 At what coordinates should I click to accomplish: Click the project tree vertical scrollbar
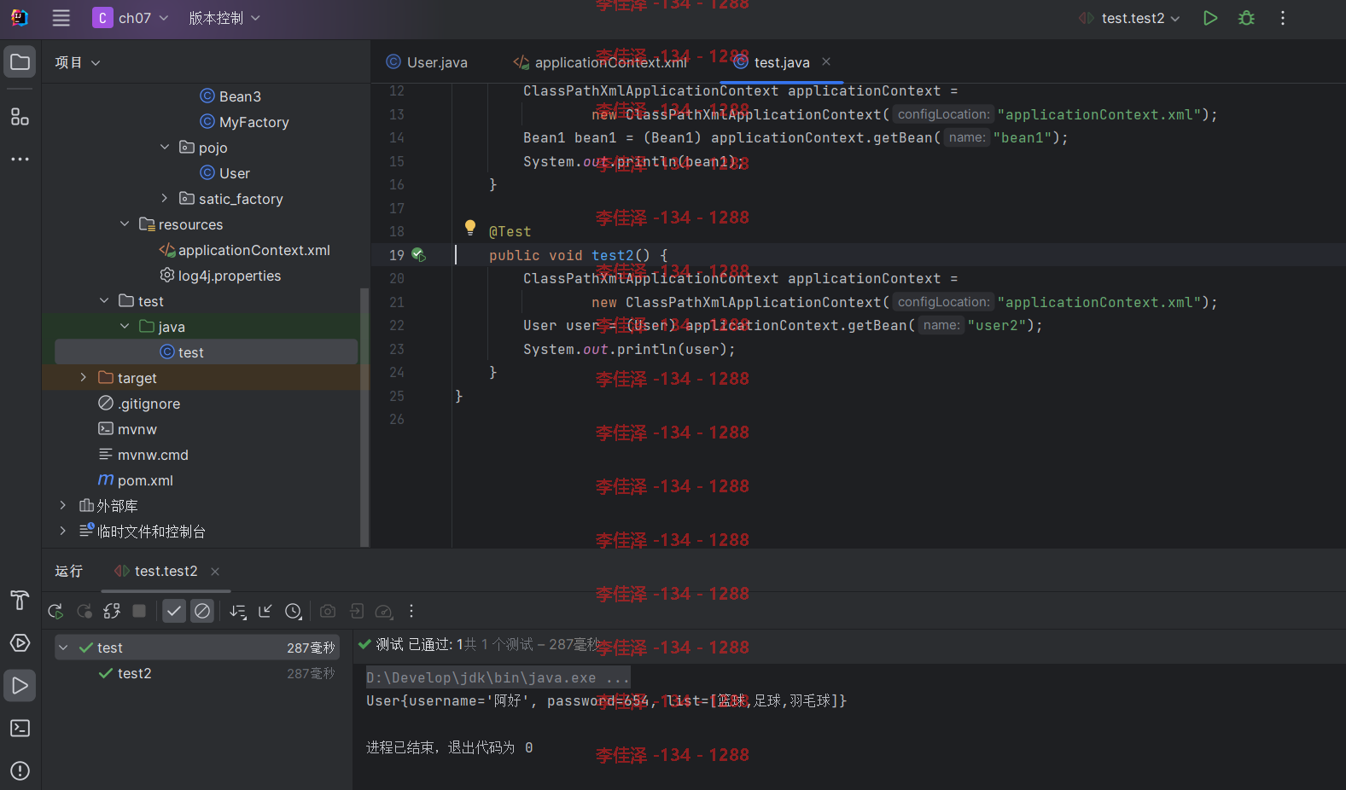click(x=364, y=417)
